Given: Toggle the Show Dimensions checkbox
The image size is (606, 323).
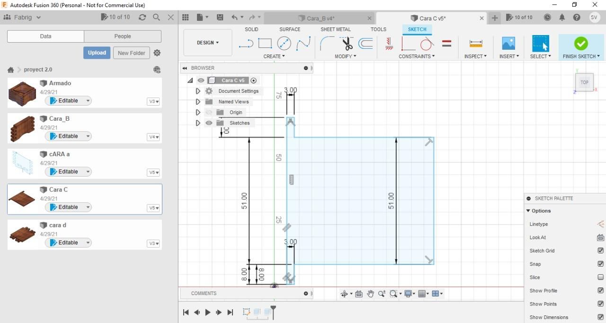Looking at the screenshot, I should click(600, 317).
